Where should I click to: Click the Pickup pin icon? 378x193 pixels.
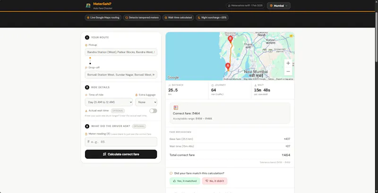coord(86,45)
